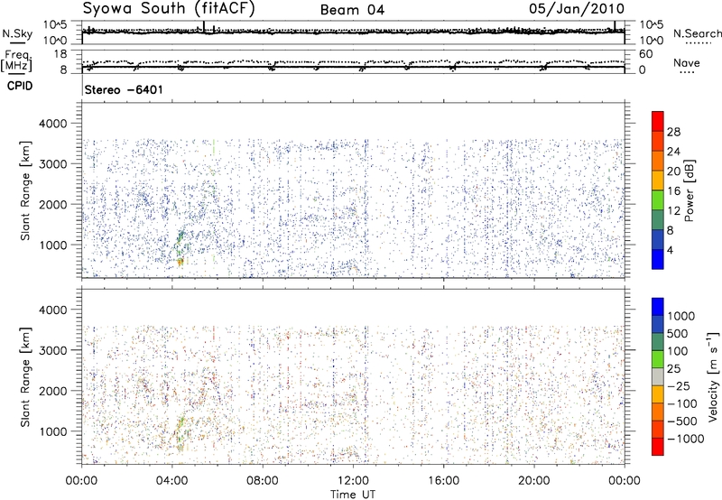
Task: Click the 12:00 time tick label
Action: (353, 481)
